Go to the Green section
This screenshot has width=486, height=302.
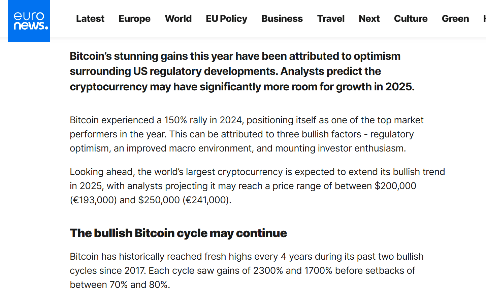click(x=455, y=18)
